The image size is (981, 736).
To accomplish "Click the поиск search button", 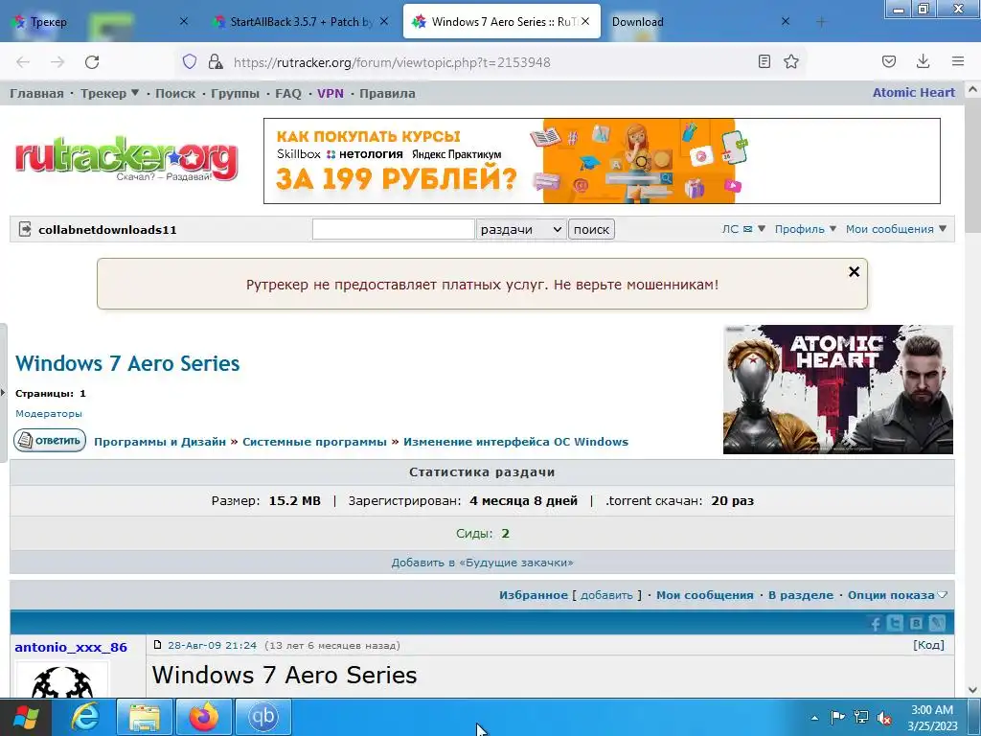I will (591, 229).
